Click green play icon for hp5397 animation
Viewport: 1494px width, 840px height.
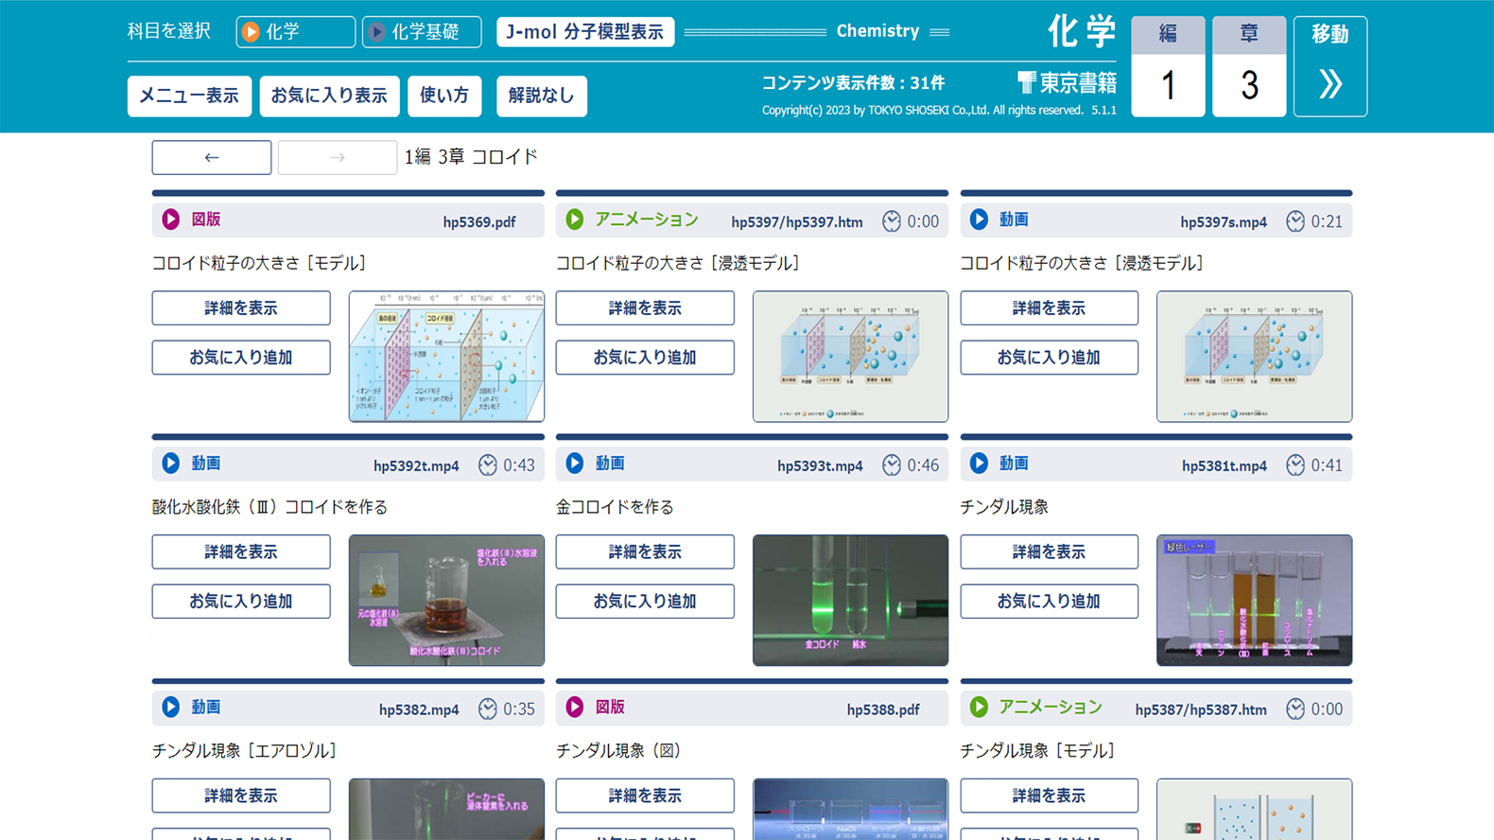[575, 219]
